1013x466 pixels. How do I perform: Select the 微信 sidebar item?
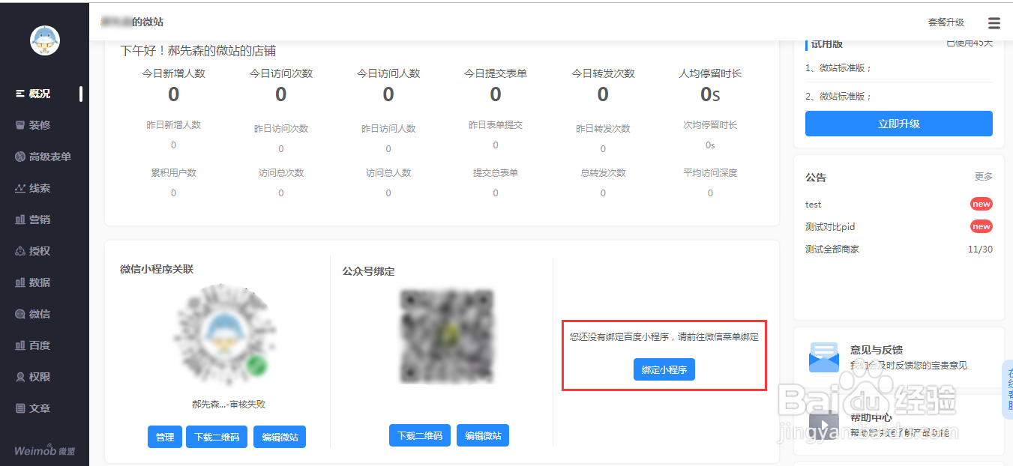(x=40, y=314)
